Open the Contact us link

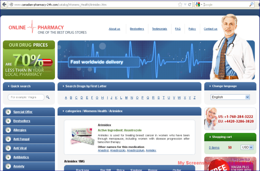click(x=211, y=29)
